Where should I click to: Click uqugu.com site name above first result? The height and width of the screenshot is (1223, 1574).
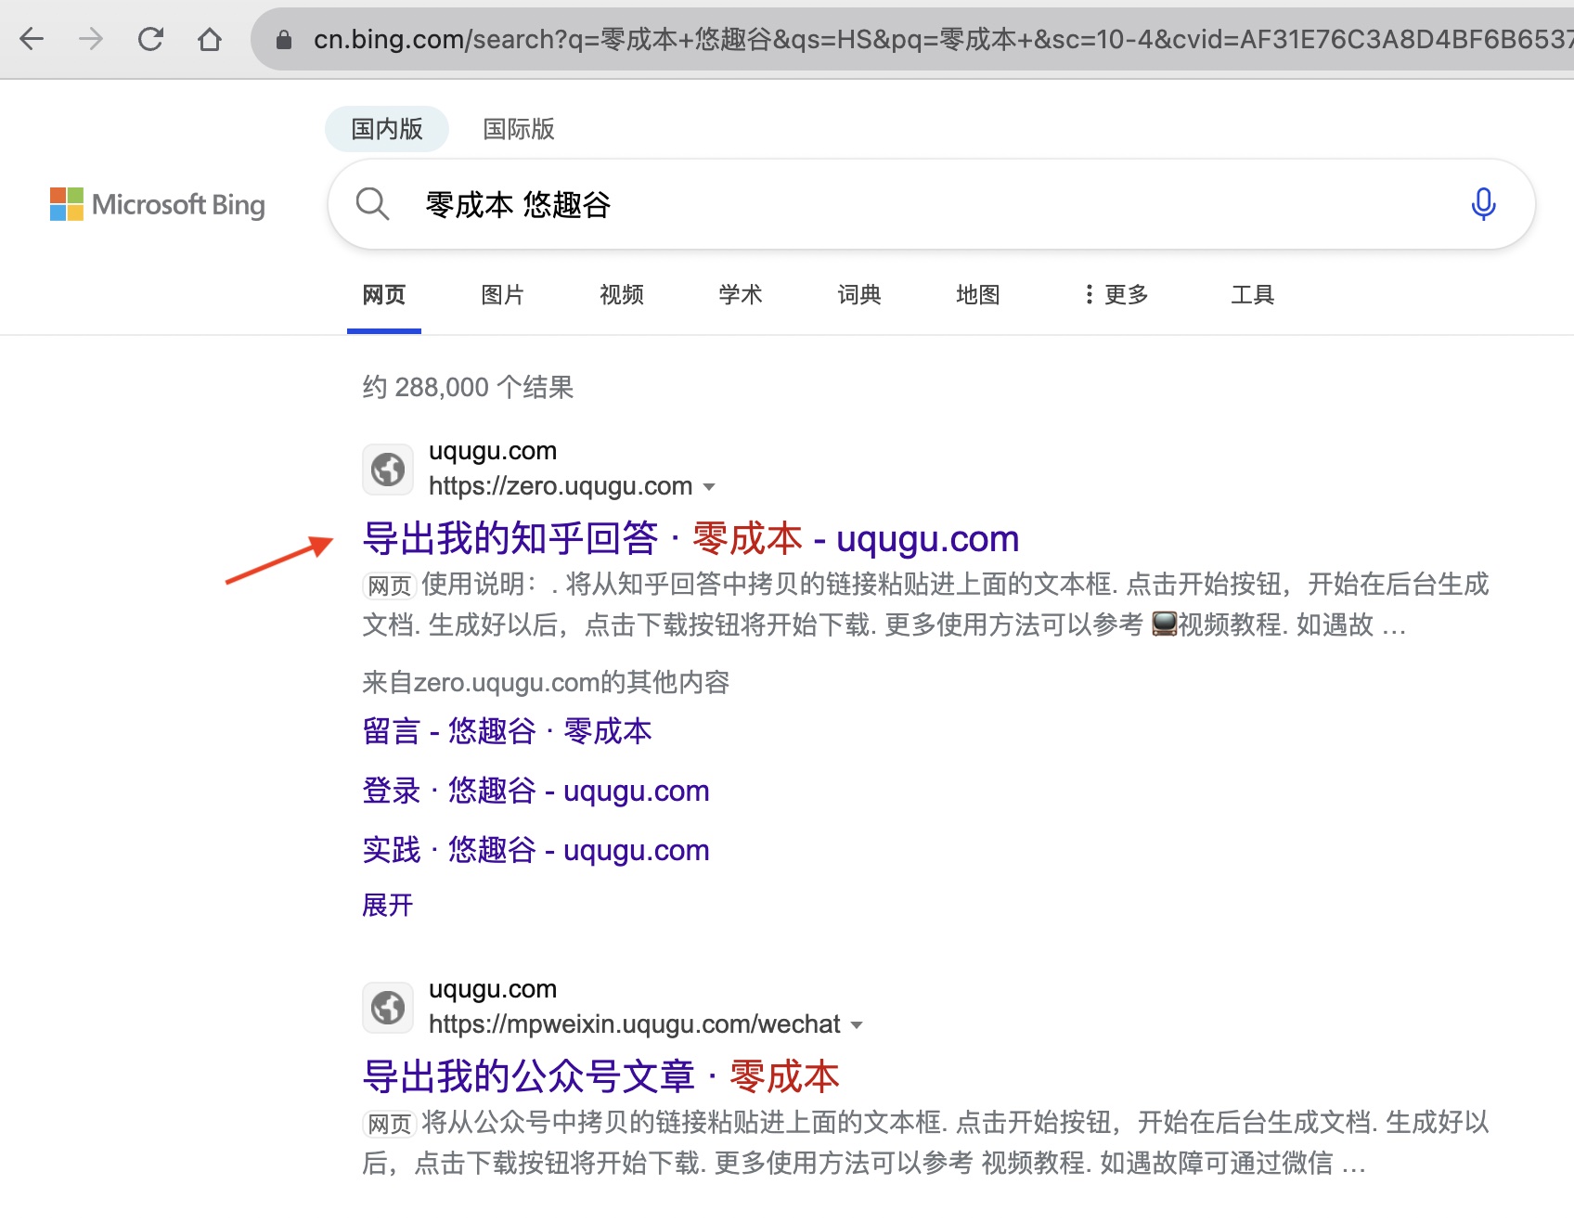tap(493, 451)
